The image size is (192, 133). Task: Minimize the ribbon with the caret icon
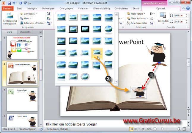pyautogui.click(x=183, y=8)
